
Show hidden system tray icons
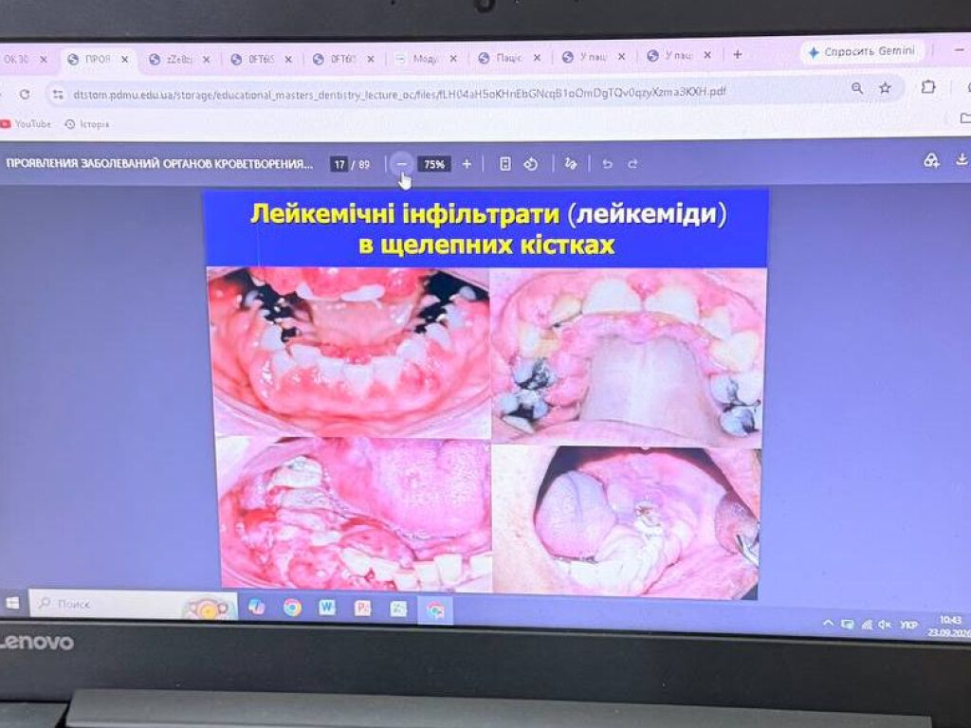pyautogui.click(x=828, y=624)
